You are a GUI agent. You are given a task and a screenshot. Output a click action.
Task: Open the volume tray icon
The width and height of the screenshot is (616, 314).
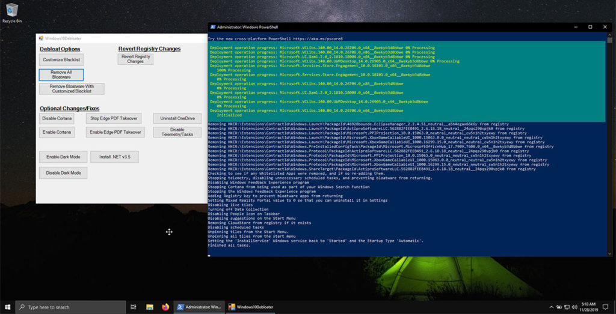point(574,307)
